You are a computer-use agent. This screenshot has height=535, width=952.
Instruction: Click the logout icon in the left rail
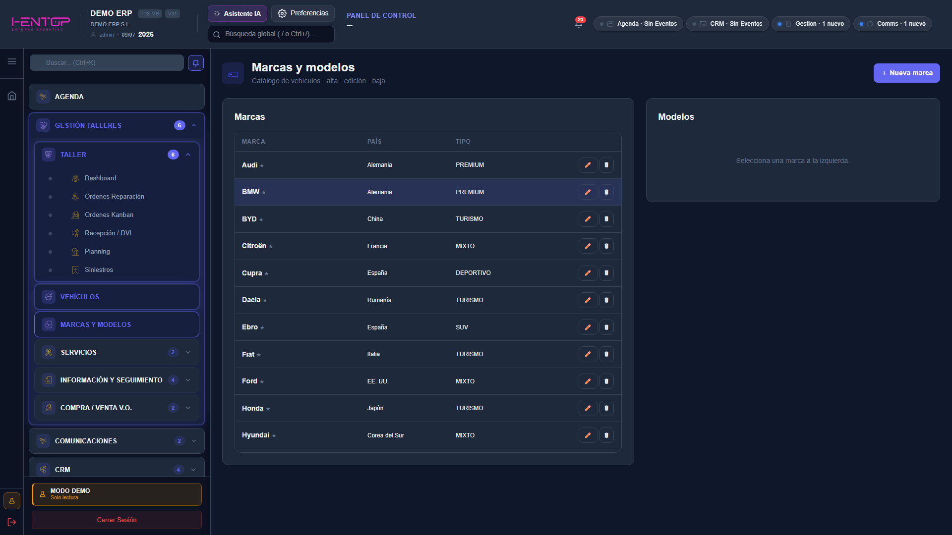click(x=12, y=522)
